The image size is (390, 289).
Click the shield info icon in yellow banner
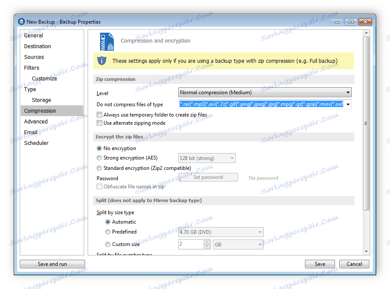click(x=102, y=61)
